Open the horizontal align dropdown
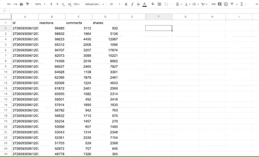Viewport: 259px width, 157px height. tap(179, 4)
